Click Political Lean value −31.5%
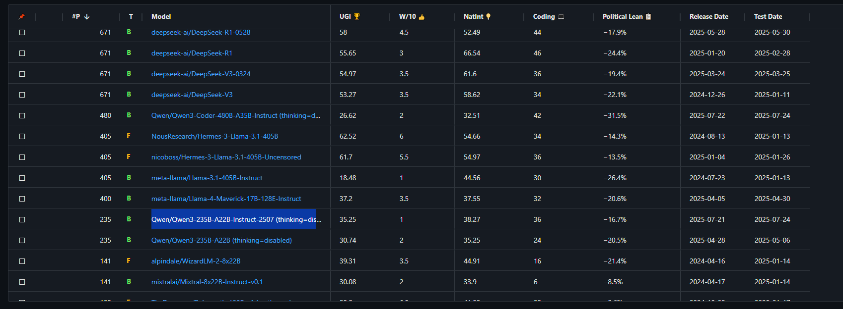 pyautogui.click(x=615, y=115)
